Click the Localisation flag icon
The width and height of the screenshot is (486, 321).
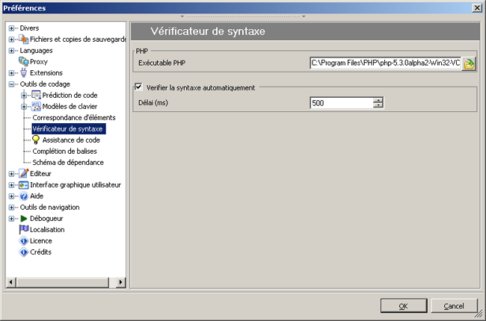coord(23,229)
